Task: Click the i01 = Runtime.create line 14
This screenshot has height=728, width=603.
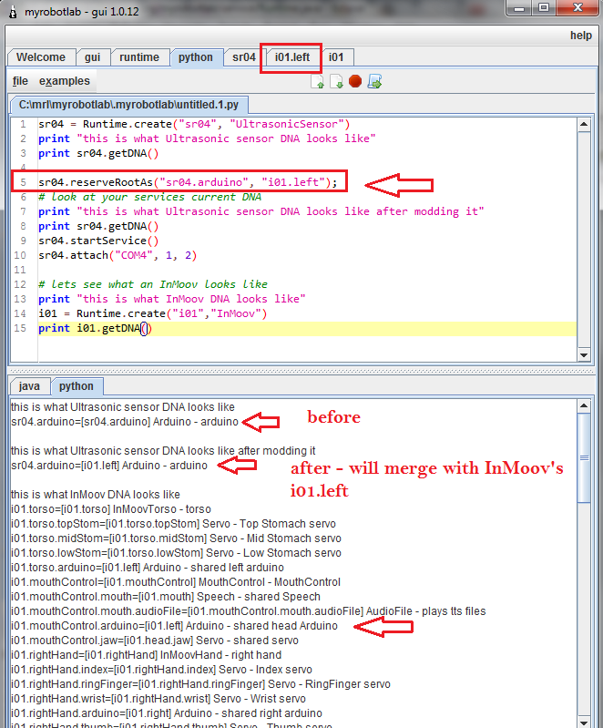Action: [x=153, y=313]
